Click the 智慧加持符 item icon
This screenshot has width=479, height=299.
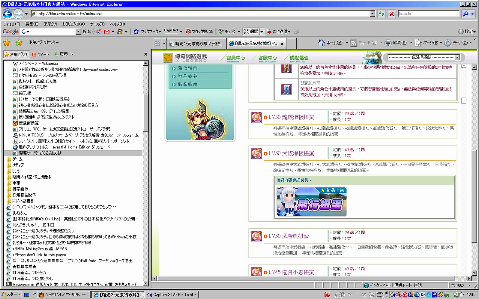286,89
